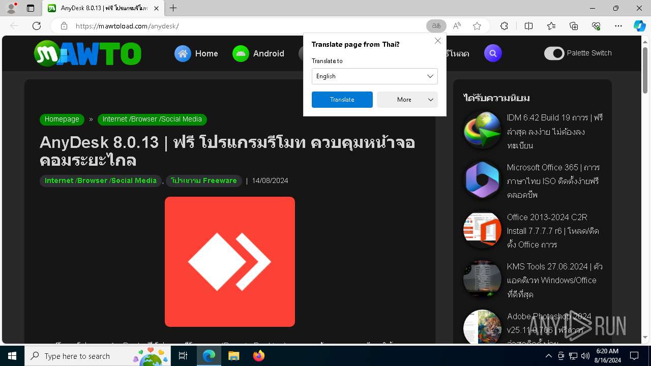
Task: Open the tab actions menu icon
Action: coord(31,8)
